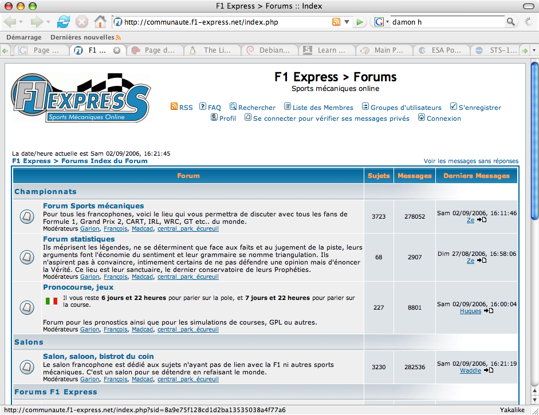Click the vertical scrollbar thumb

pyautogui.click(x=534, y=140)
